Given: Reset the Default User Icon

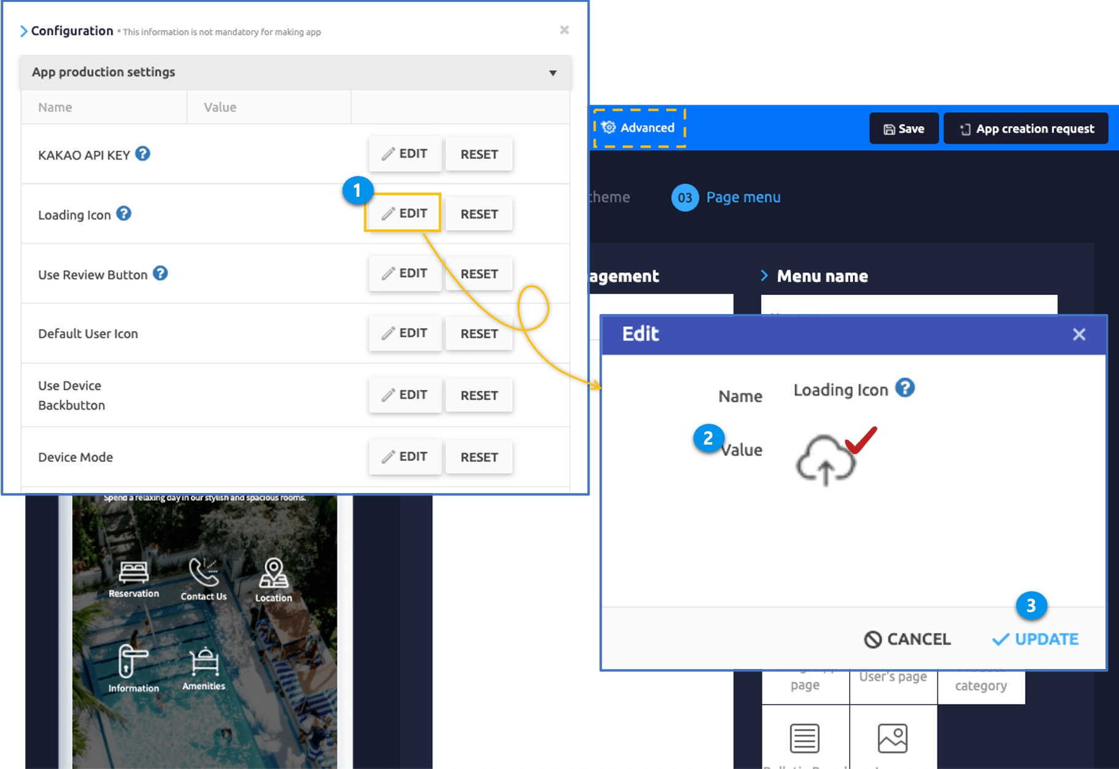Looking at the screenshot, I should tap(479, 334).
